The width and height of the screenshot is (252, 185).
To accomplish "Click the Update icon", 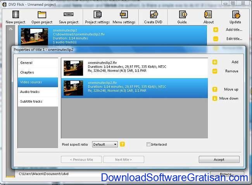I will click(236, 14).
